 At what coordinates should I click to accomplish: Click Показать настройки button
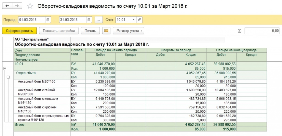coord(59,31)
